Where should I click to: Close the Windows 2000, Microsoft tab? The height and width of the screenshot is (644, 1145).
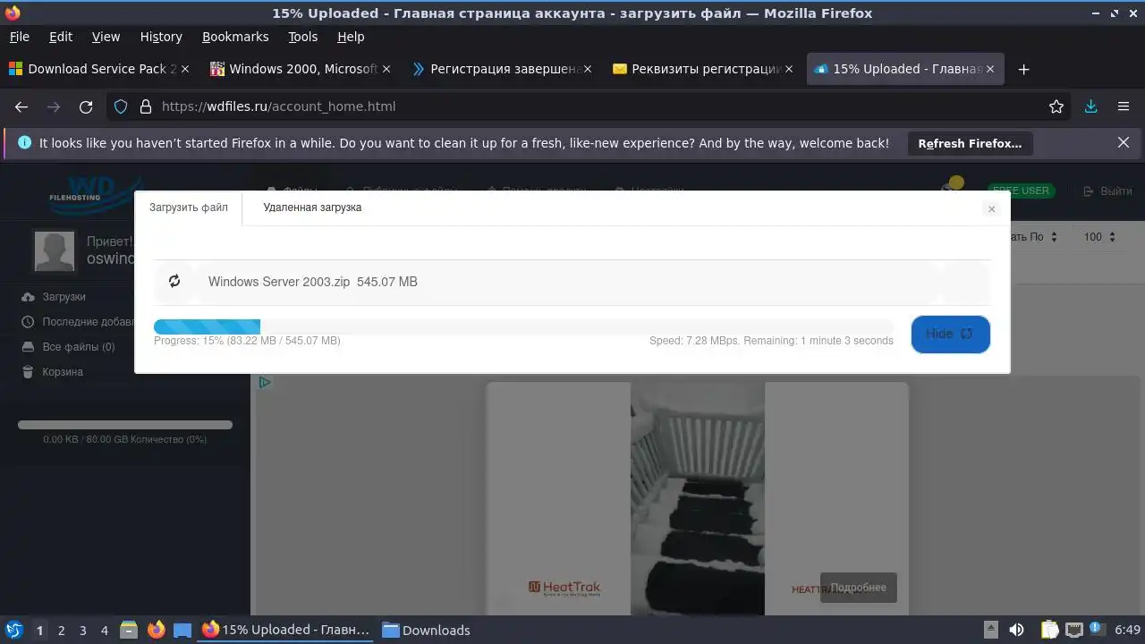[x=386, y=69]
